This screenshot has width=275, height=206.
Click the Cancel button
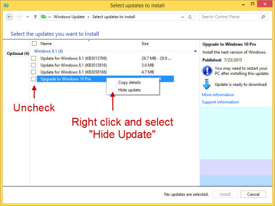click(x=253, y=195)
